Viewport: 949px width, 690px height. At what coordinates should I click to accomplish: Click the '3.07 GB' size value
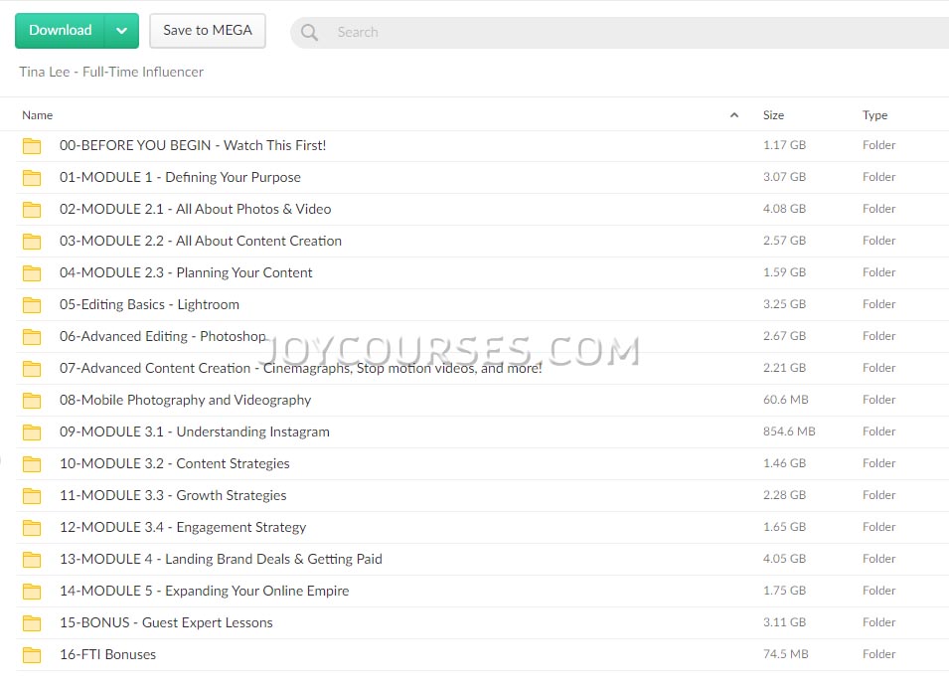pyautogui.click(x=784, y=177)
